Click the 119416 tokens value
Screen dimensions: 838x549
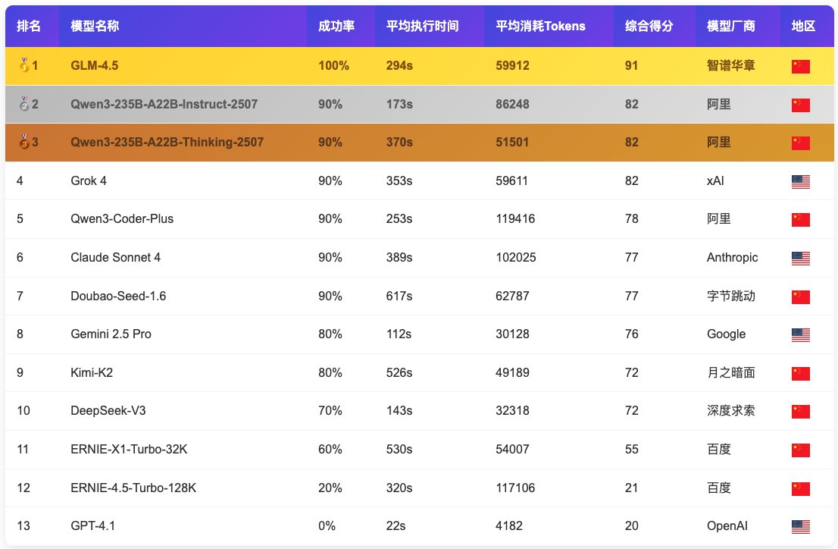[x=515, y=219]
